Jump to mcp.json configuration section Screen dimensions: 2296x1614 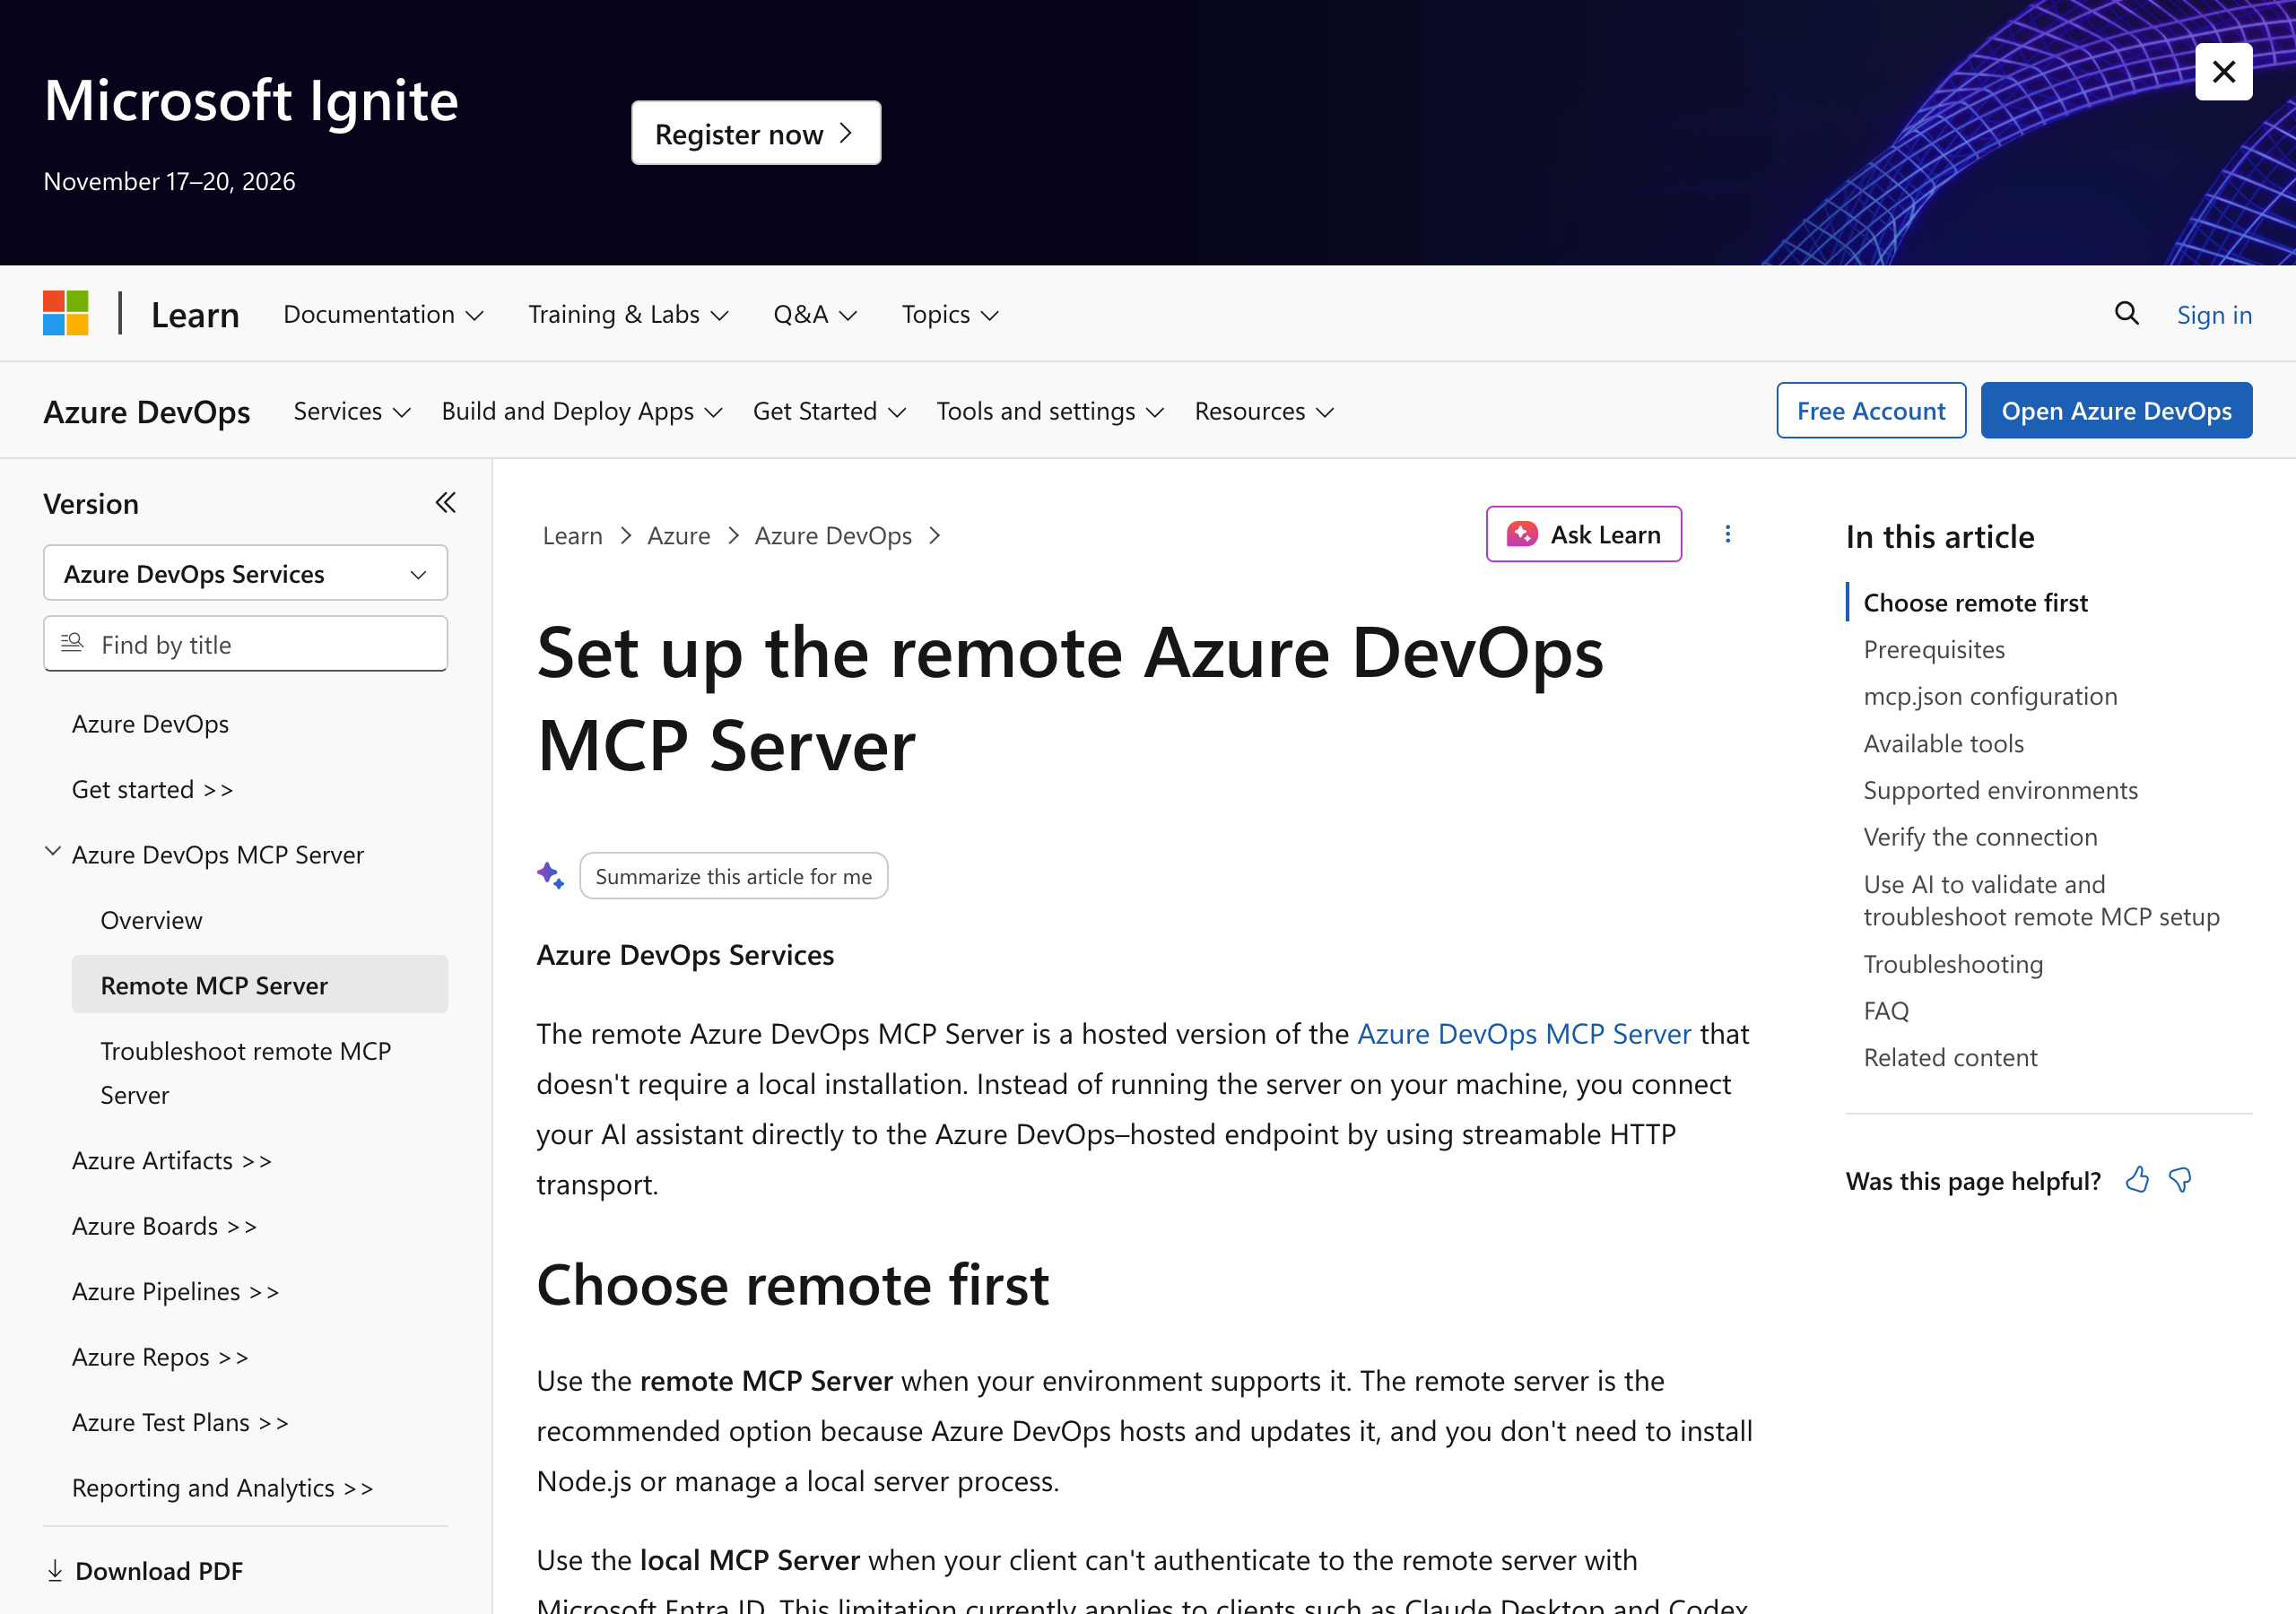tap(1989, 696)
